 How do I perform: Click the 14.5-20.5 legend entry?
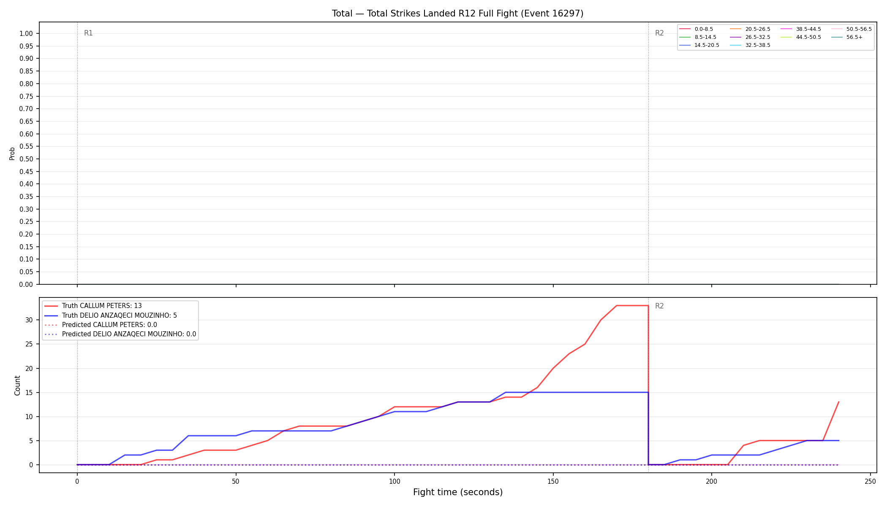point(699,45)
